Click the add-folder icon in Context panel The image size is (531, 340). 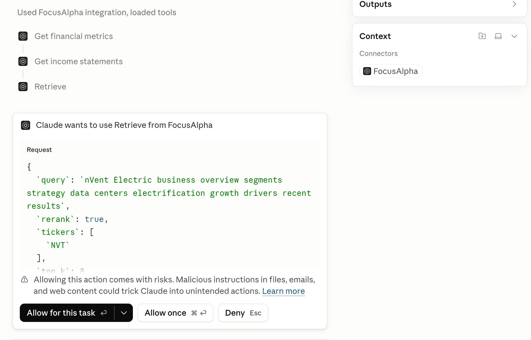point(482,36)
